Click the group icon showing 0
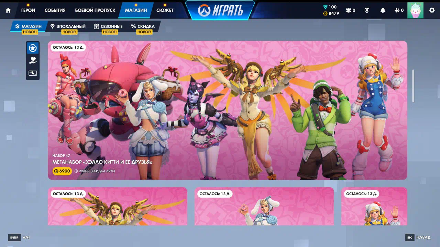Image resolution: width=440 pixels, height=247 pixels. pos(399,10)
